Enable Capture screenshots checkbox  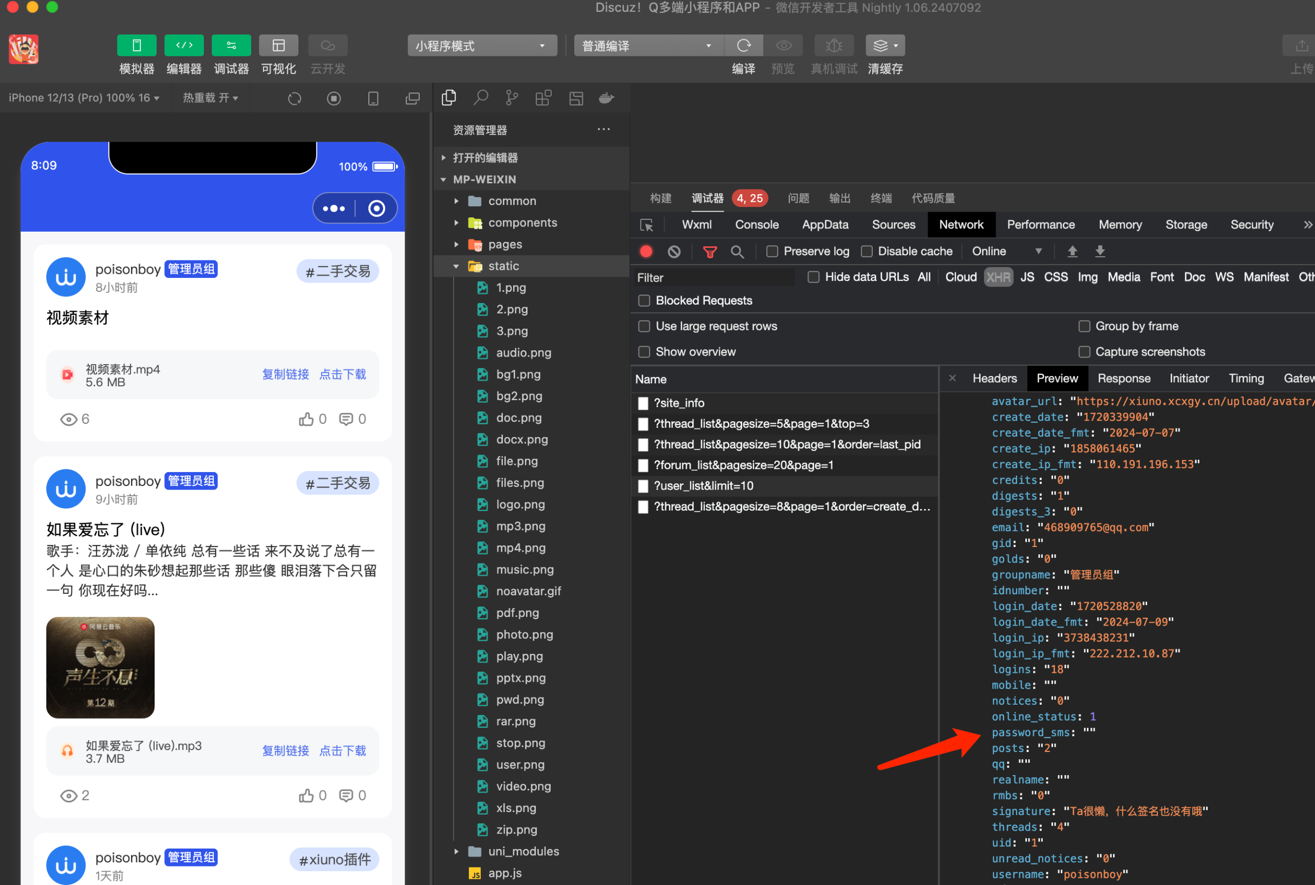[1084, 352]
